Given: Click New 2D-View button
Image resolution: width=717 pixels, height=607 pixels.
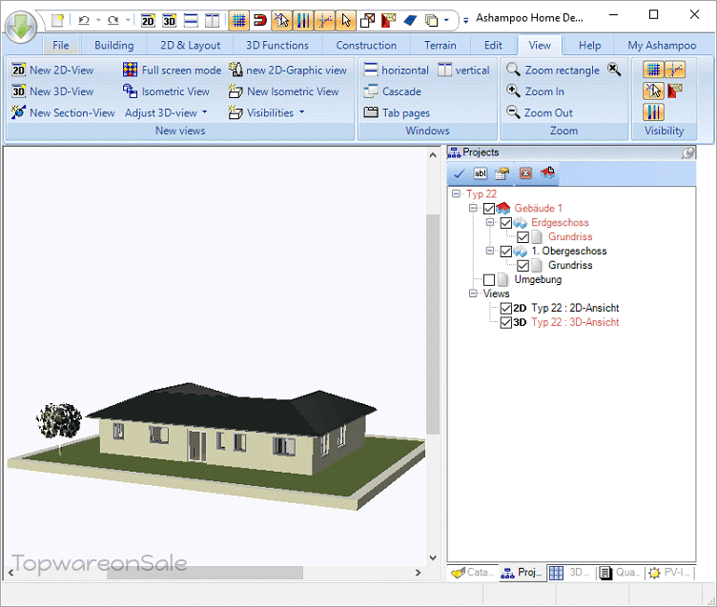Looking at the screenshot, I should pyautogui.click(x=52, y=70).
